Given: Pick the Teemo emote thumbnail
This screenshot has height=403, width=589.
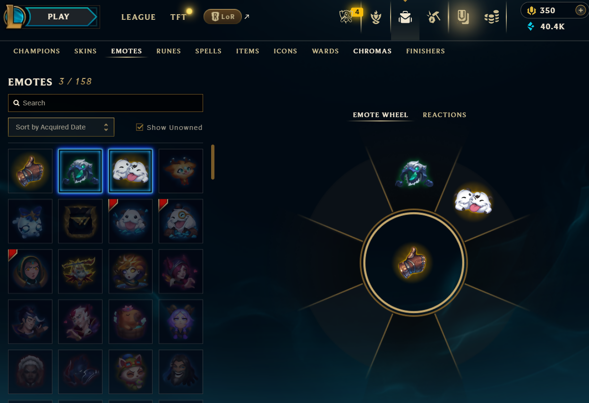Looking at the screenshot, I should (130, 372).
